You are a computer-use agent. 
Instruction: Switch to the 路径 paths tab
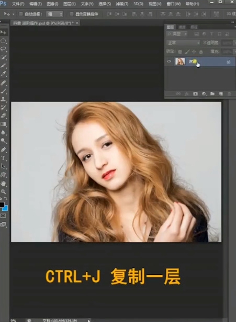(194, 27)
